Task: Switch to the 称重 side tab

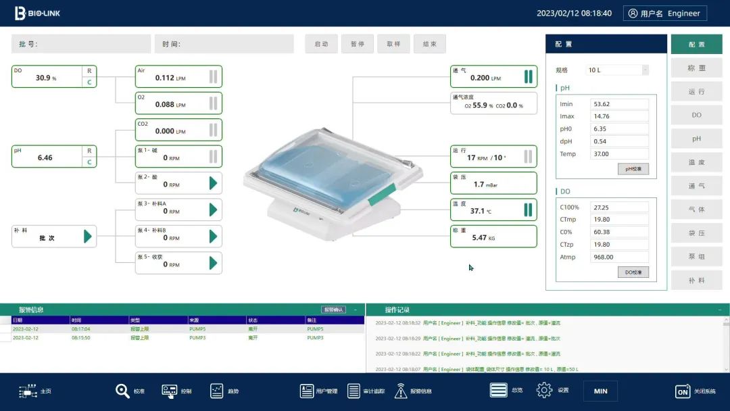Action: [696, 68]
